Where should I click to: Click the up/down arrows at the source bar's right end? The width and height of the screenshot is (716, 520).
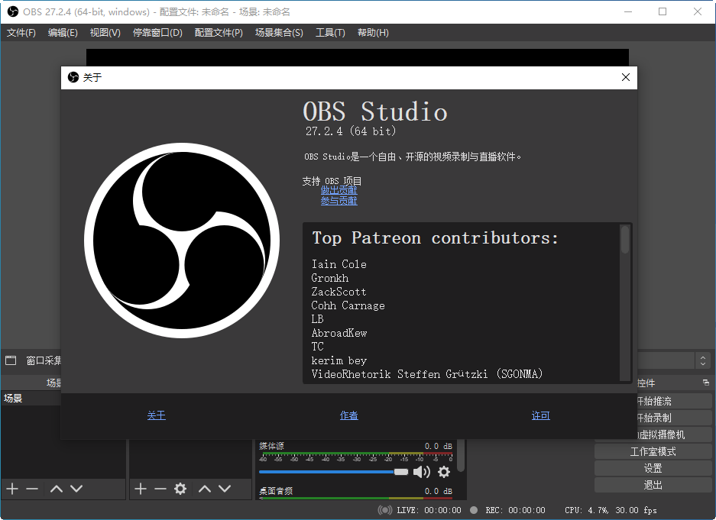pos(703,360)
